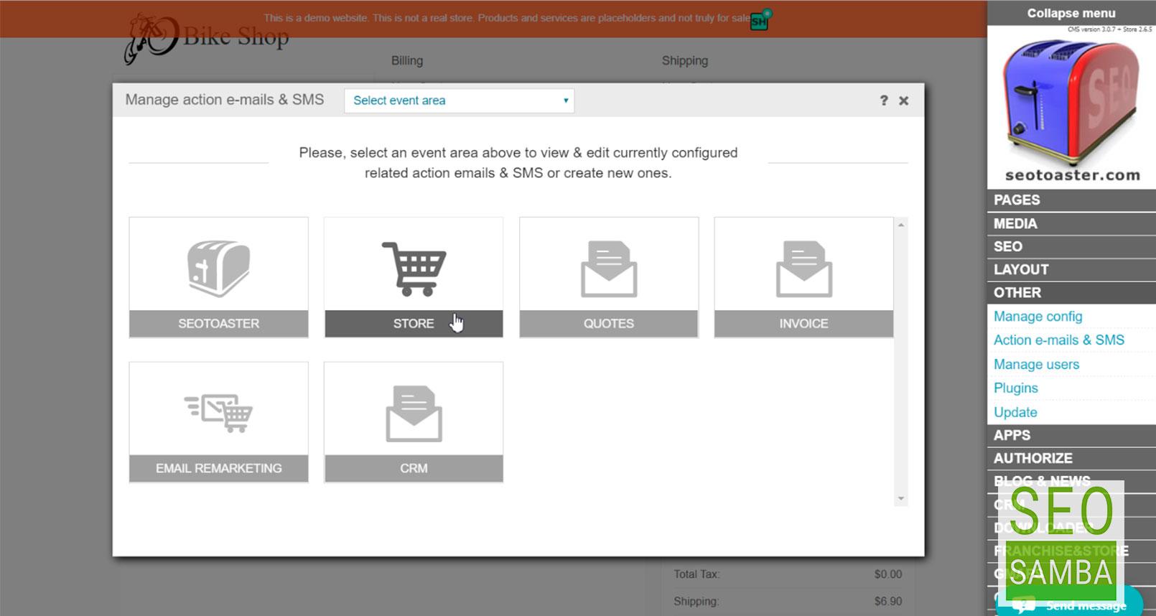Click the CRM label button

[x=414, y=468]
